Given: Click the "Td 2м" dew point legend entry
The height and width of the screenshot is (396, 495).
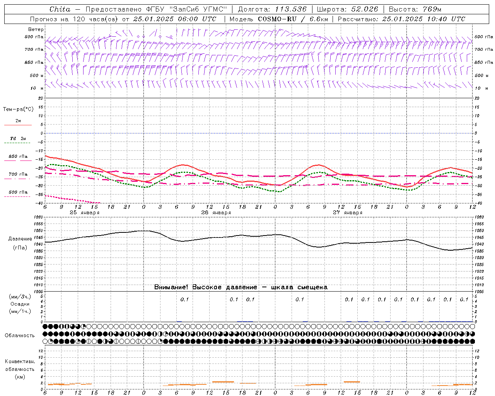Looking at the screenshot, I should coord(18,138).
